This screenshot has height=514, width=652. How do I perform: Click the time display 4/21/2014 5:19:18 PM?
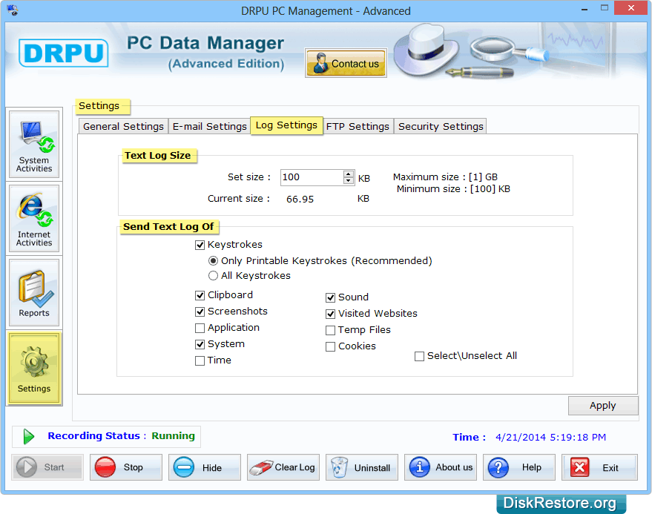coord(550,438)
